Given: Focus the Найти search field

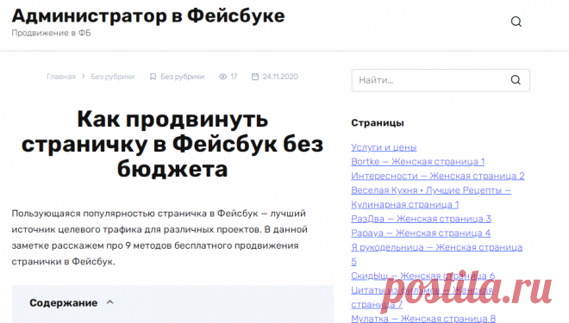Looking at the screenshot, I should tap(441, 80).
